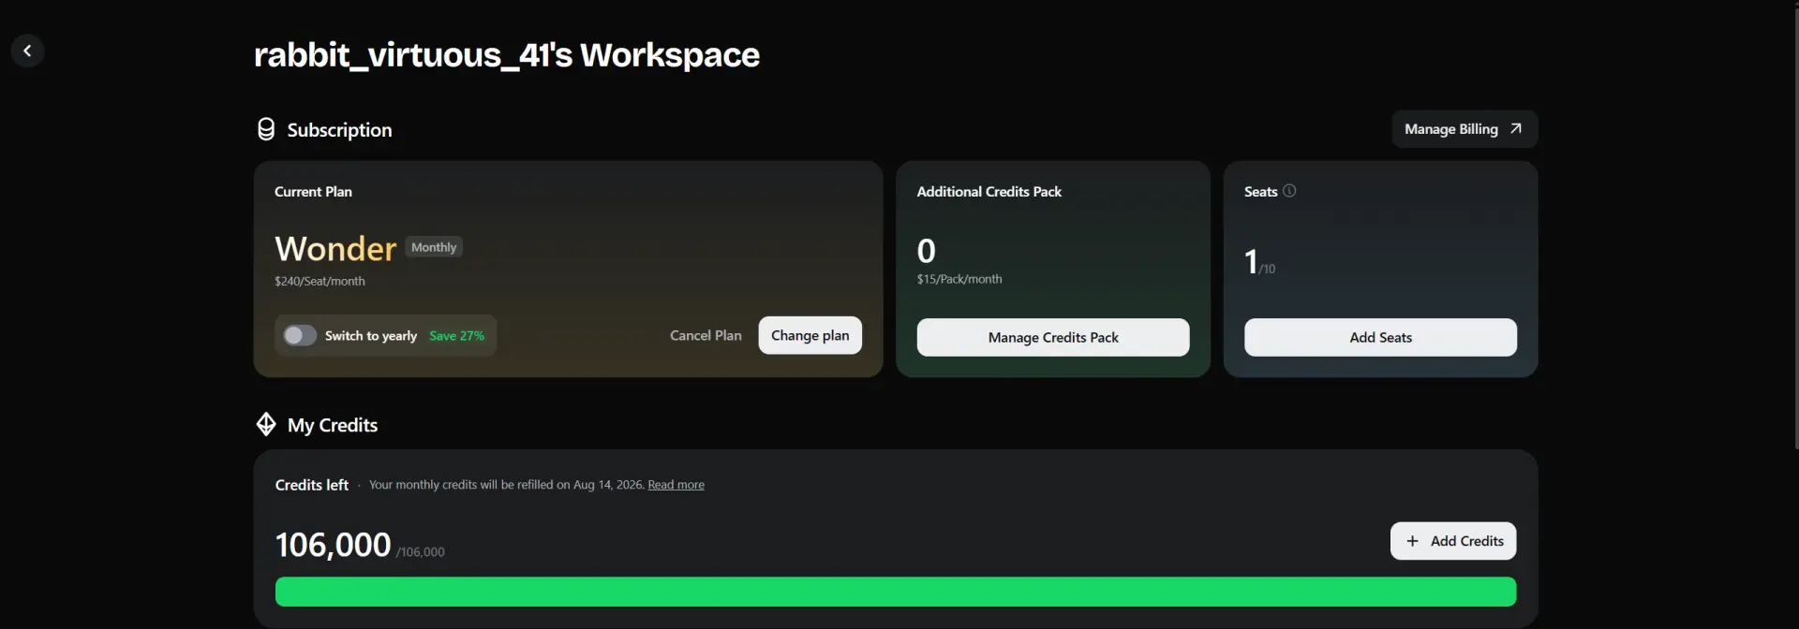Click the Current Plan label
The image size is (1799, 629).
pos(313,191)
